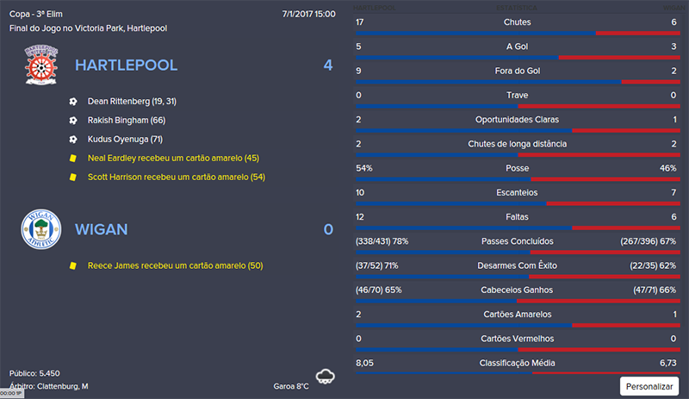
Task: Click yellow card icon for Neal Eardley
Action: [x=73, y=158]
